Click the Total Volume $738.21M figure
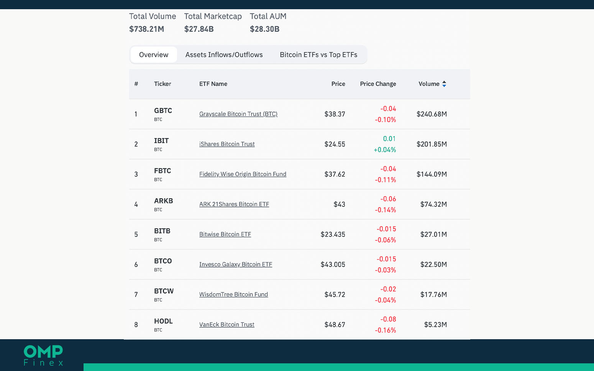Image resolution: width=594 pixels, height=371 pixels. [147, 29]
